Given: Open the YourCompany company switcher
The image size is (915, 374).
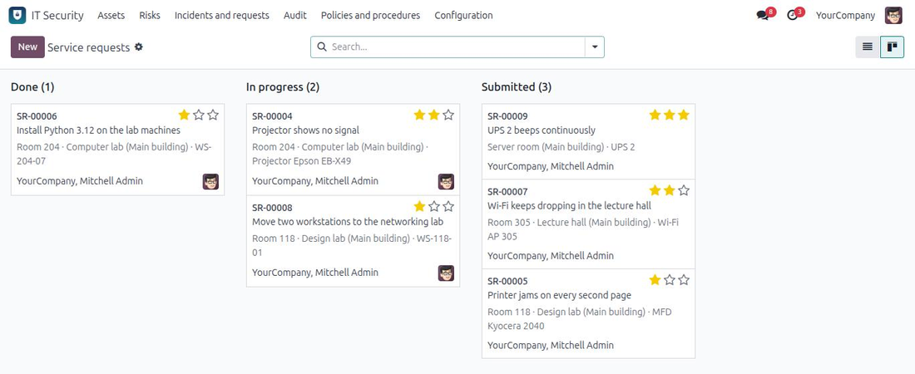Looking at the screenshot, I should click(845, 16).
